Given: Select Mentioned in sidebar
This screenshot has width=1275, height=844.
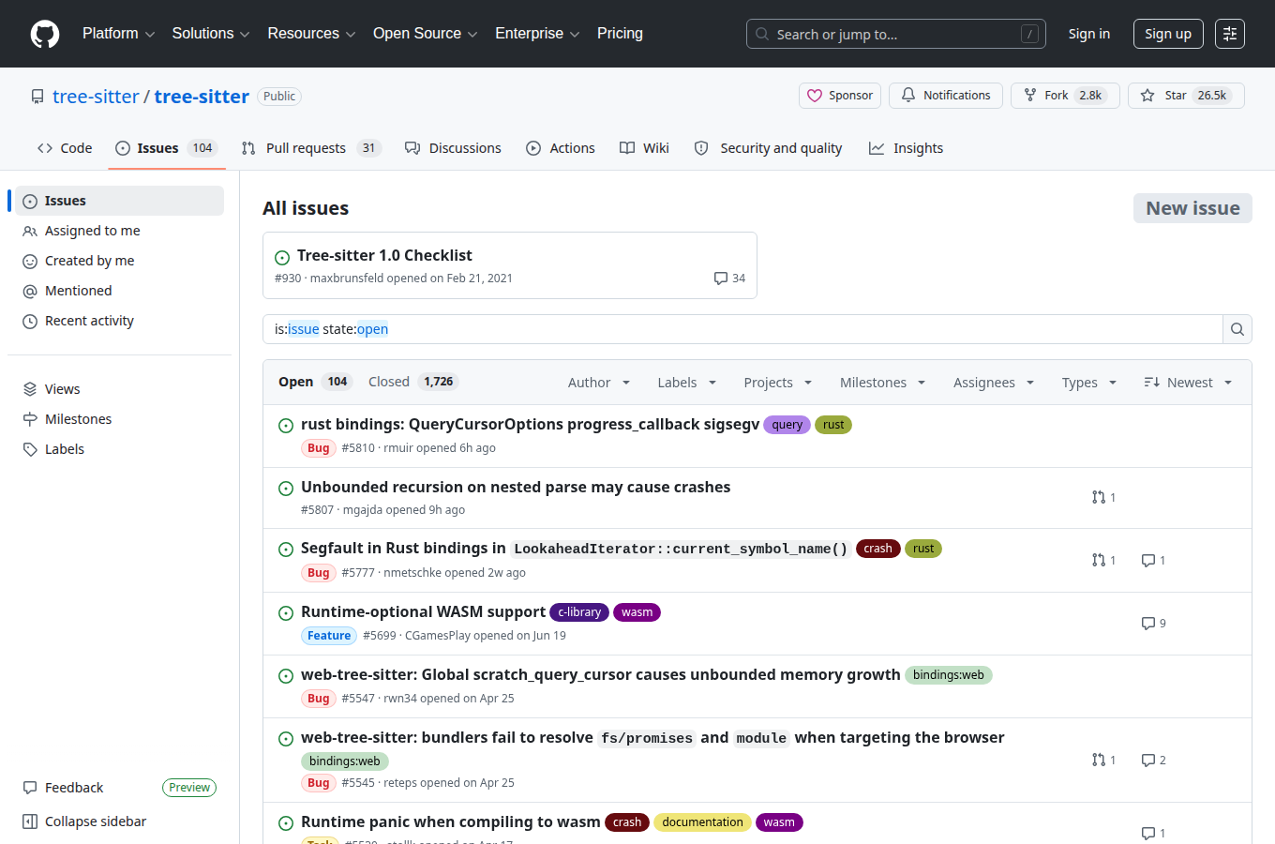Looking at the screenshot, I should 119,291.
